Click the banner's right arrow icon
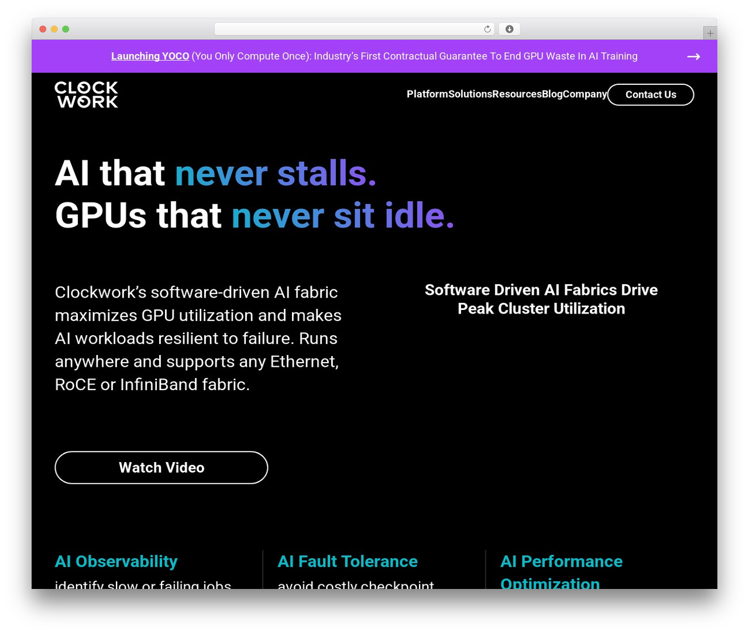This screenshot has width=749, height=634. [x=693, y=56]
